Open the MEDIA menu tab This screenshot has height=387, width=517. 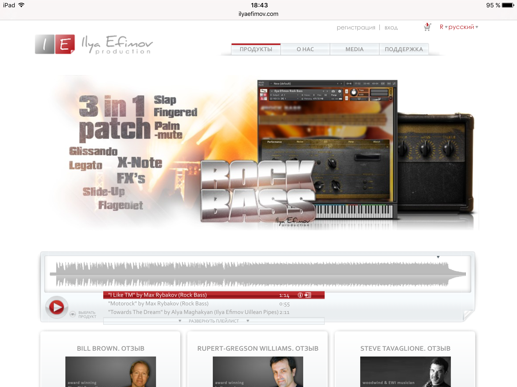point(354,49)
